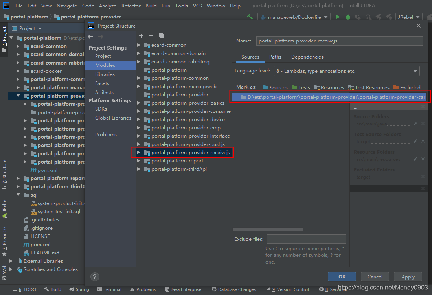The width and height of the screenshot is (432, 295).
Task: Go back using the left arrow
Action: (x=90, y=37)
